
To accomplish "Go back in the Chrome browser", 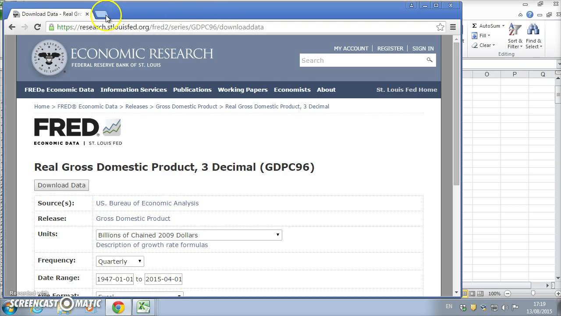I will (x=12, y=27).
